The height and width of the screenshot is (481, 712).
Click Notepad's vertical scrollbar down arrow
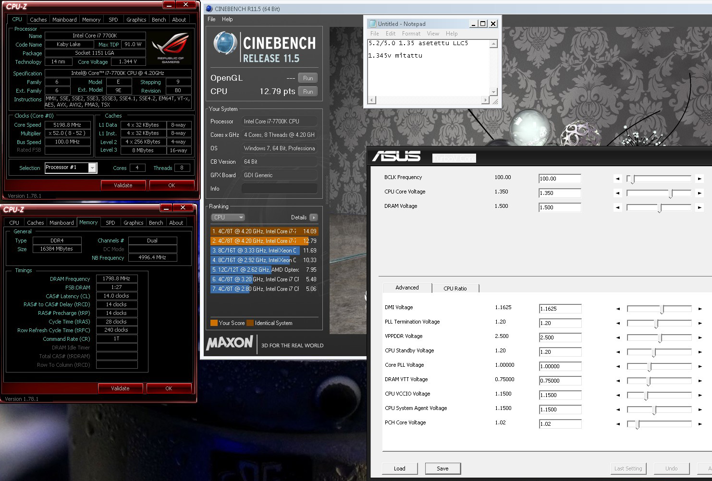click(x=493, y=92)
